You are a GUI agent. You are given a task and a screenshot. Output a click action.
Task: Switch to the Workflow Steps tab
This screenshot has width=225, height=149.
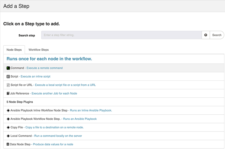pos(39,50)
